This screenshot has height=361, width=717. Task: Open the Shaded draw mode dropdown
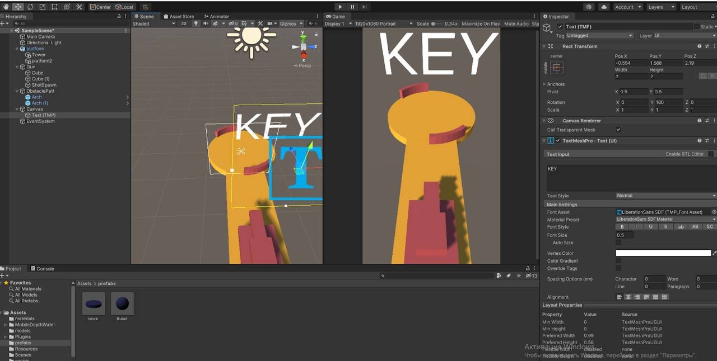[153, 23]
